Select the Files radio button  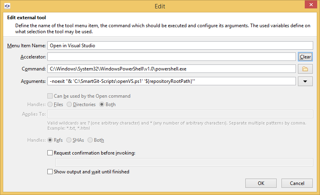click(x=50, y=105)
